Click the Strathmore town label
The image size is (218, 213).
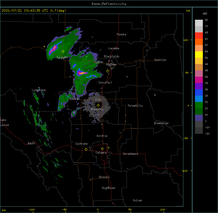click(130, 154)
